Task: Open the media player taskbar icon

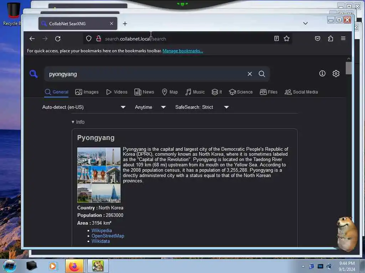Action: pyautogui.click(x=53, y=266)
